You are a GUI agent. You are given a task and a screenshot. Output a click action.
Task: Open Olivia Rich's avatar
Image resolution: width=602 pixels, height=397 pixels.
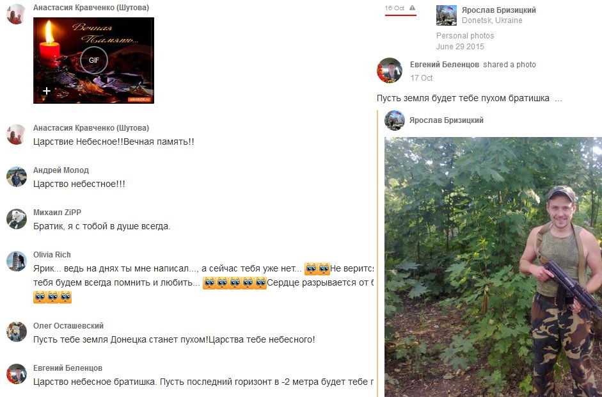[16, 261]
